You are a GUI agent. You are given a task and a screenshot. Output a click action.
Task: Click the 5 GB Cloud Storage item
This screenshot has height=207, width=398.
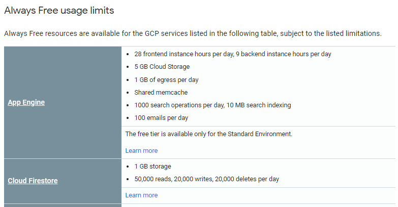pyautogui.click(x=162, y=67)
